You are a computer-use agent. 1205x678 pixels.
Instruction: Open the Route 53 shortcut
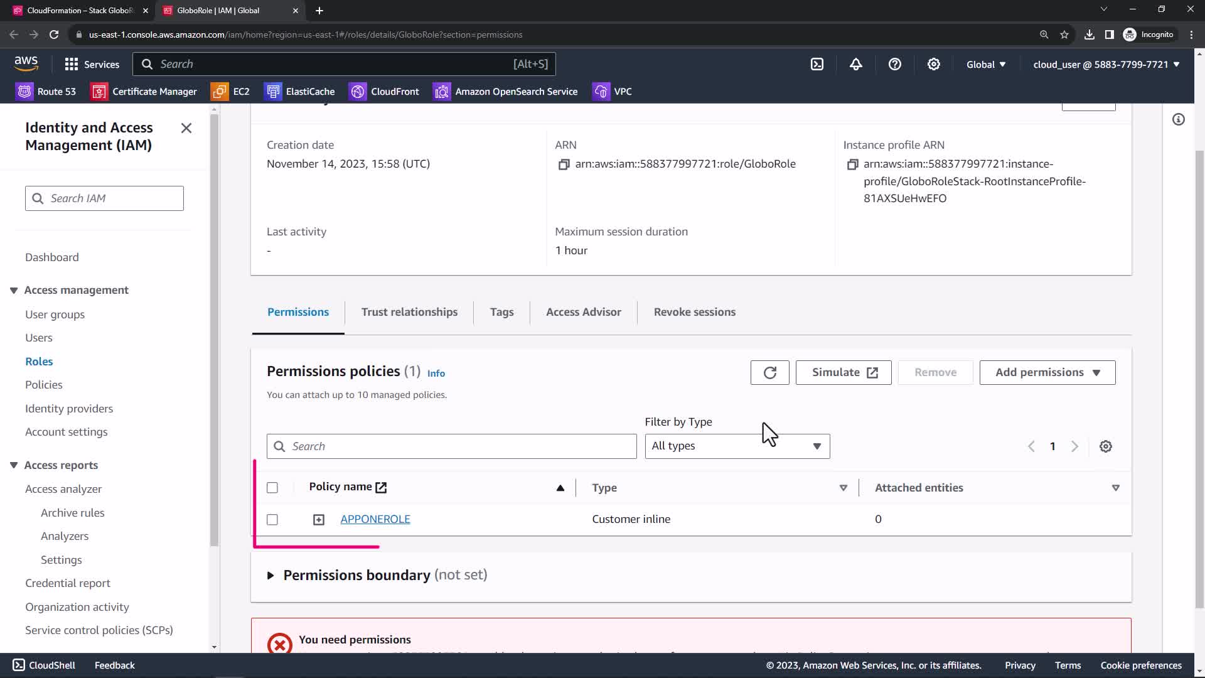46,92
